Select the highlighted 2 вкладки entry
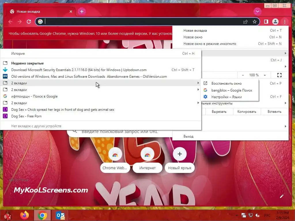The height and width of the screenshot is (221, 295). pyautogui.click(x=101, y=83)
